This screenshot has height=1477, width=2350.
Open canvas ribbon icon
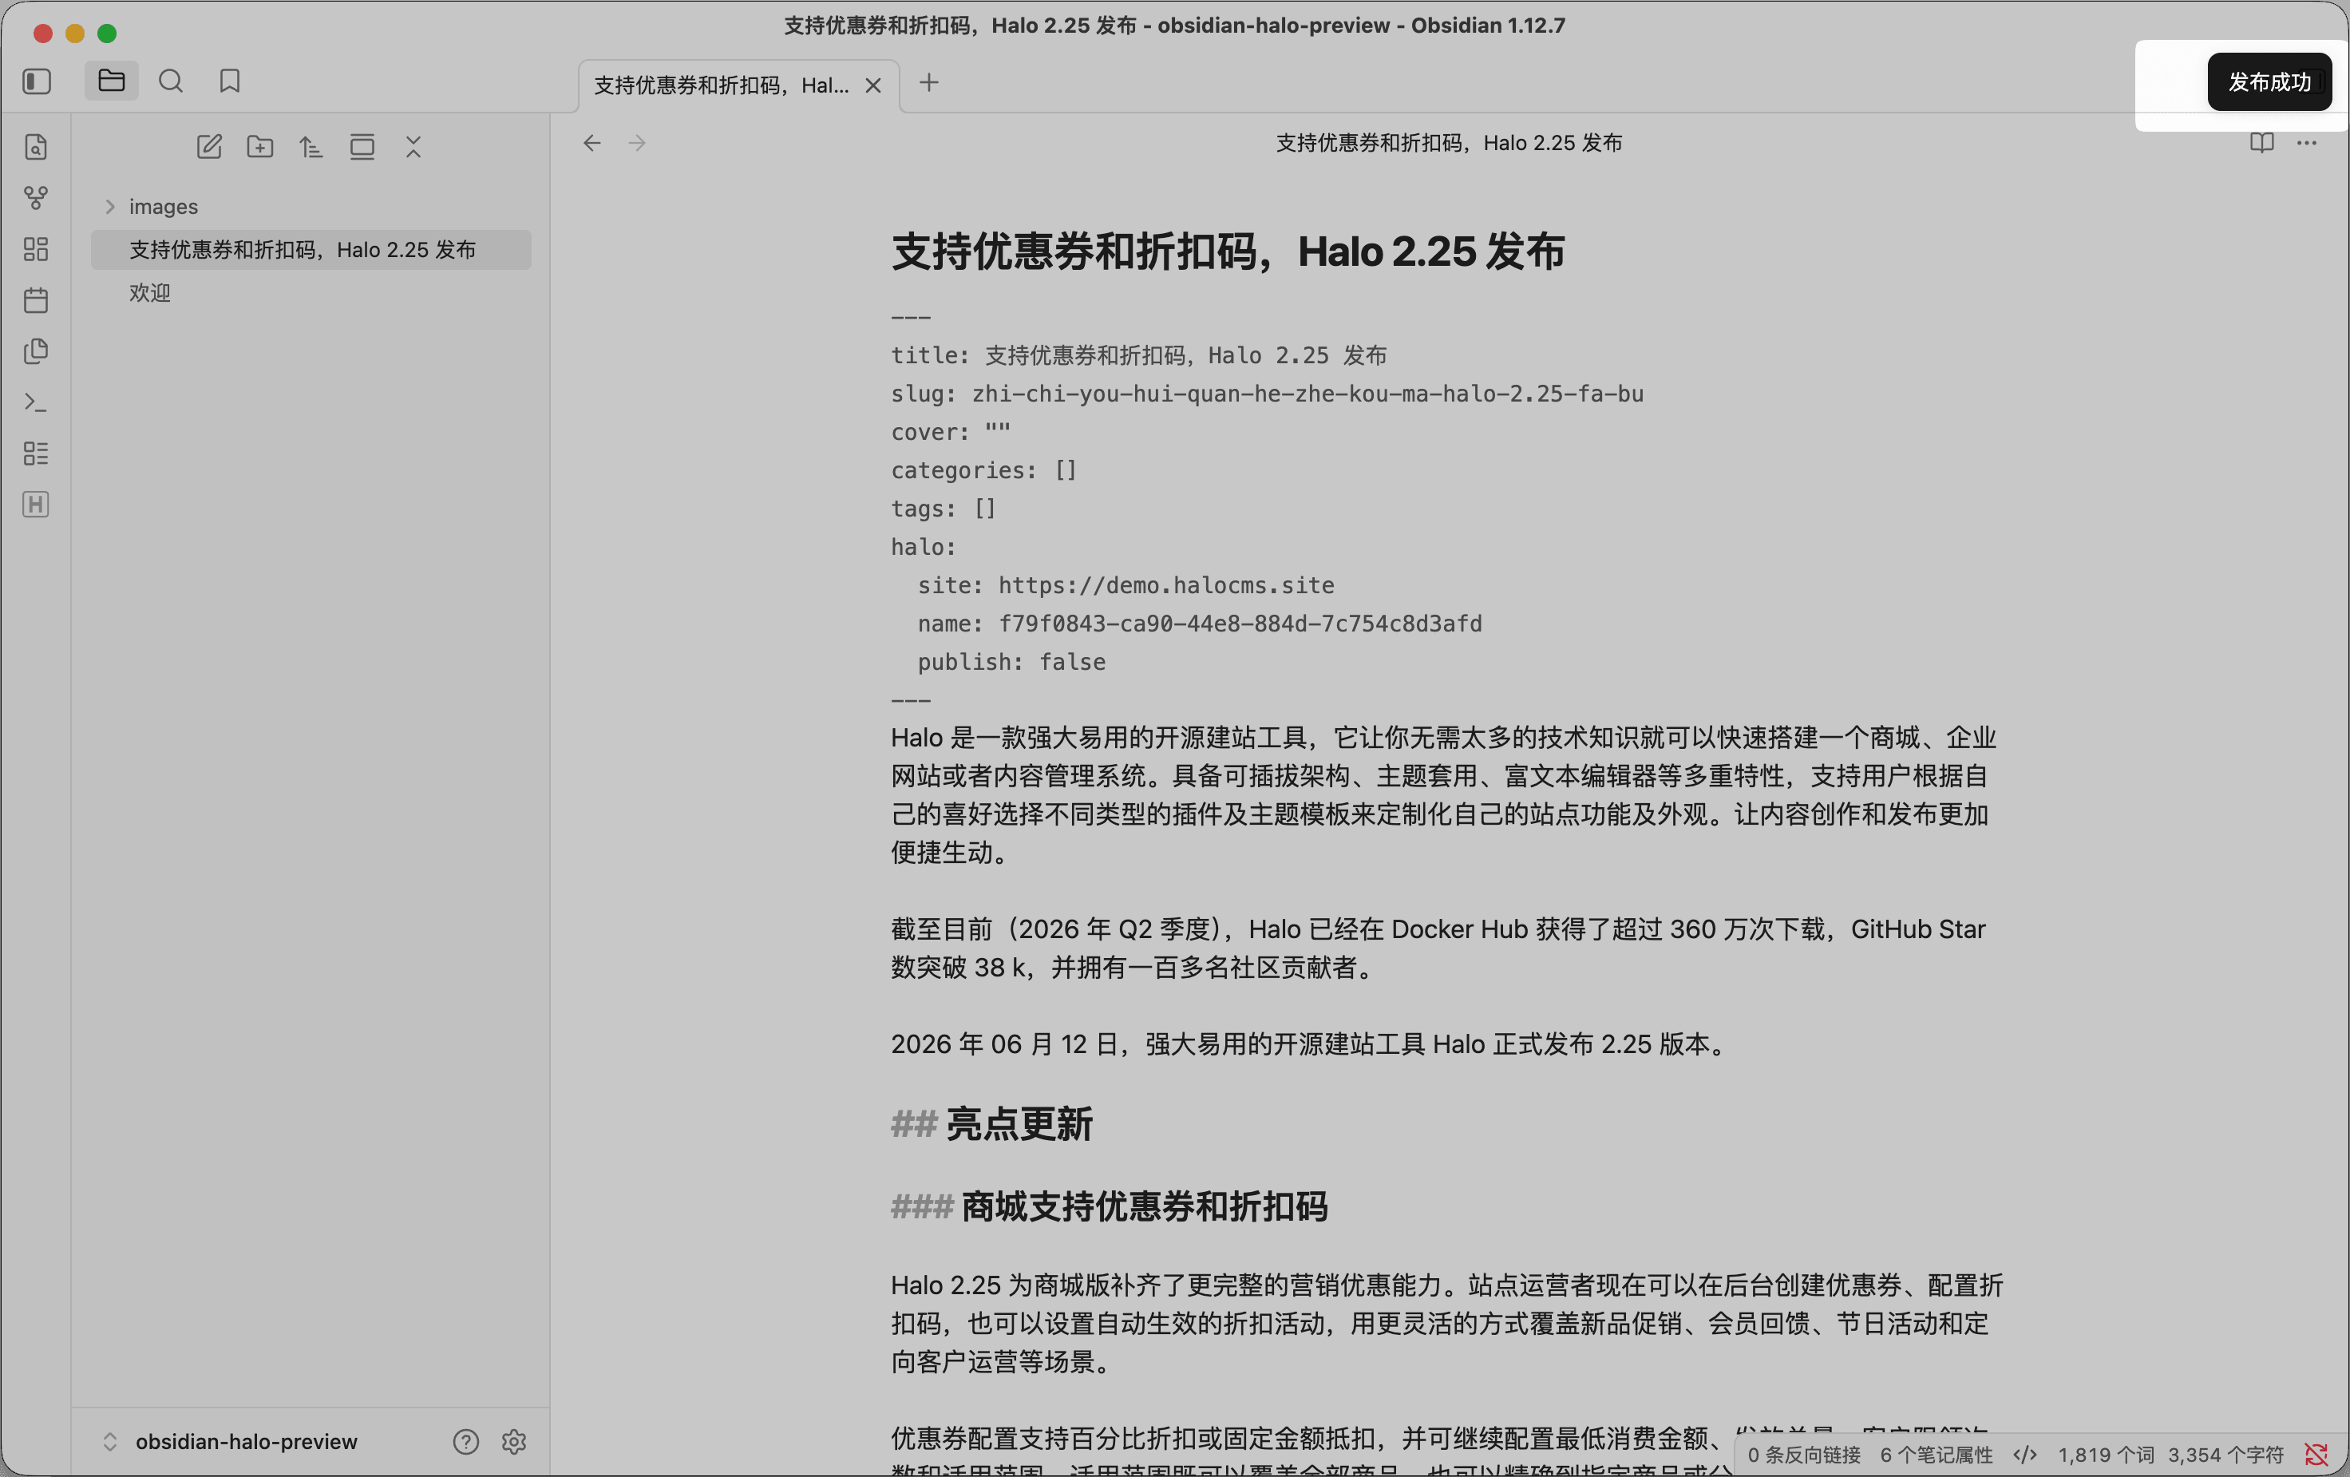click(36, 249)
